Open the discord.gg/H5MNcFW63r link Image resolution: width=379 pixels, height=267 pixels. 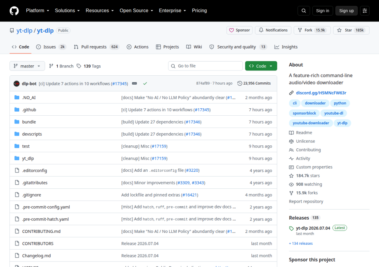tap(321, 93)
